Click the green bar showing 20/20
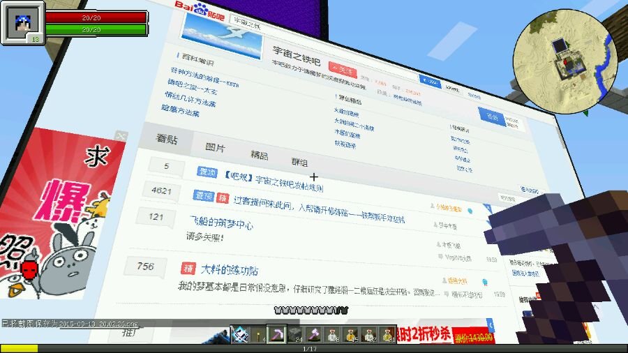The height and width of the screenshot is (353, 628). pos(96,29)
